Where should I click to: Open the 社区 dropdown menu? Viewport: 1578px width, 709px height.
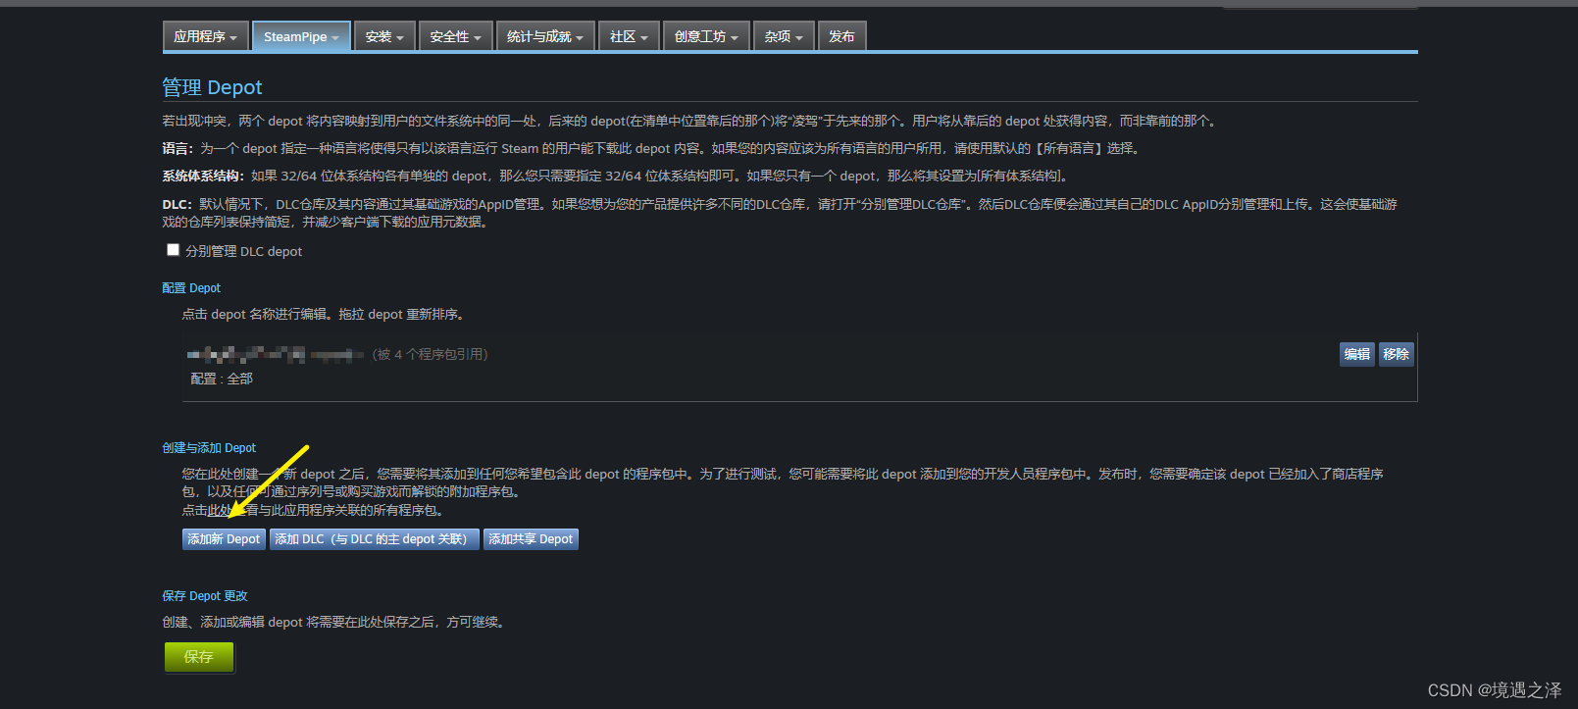(629, 36)
